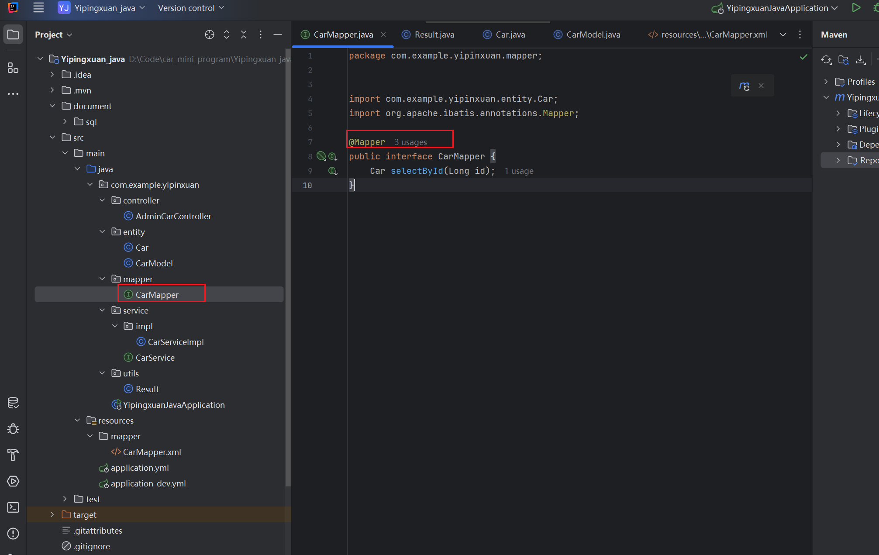Click the Select Opened File crosshair icon
879x555 pixels.
click(x=210, y=34)
